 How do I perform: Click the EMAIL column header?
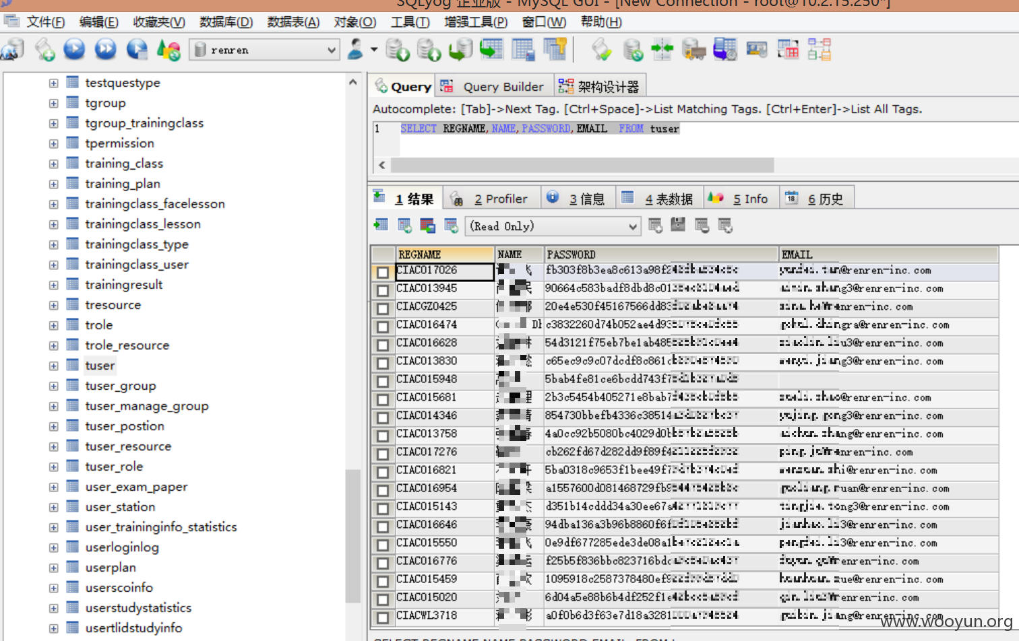tap(888, 255)
